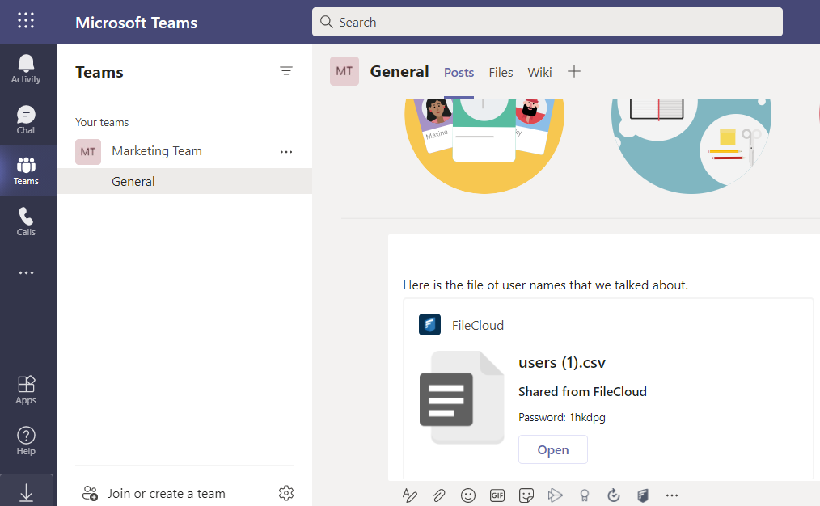Viewport: 820px width, 506px height.
Task: Open more options for Marketing Team
Action: coord(286,151)
